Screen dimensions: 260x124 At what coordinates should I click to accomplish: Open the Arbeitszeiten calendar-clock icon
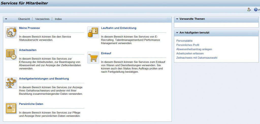tap(11, 55)
